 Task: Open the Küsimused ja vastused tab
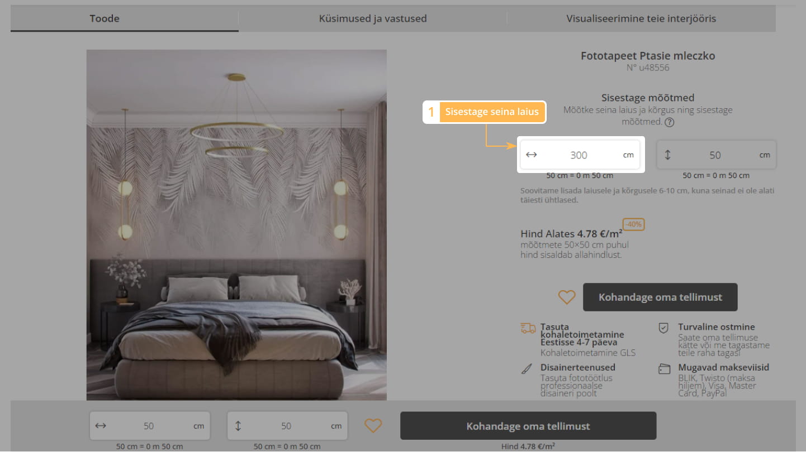[x=373, y=18]
